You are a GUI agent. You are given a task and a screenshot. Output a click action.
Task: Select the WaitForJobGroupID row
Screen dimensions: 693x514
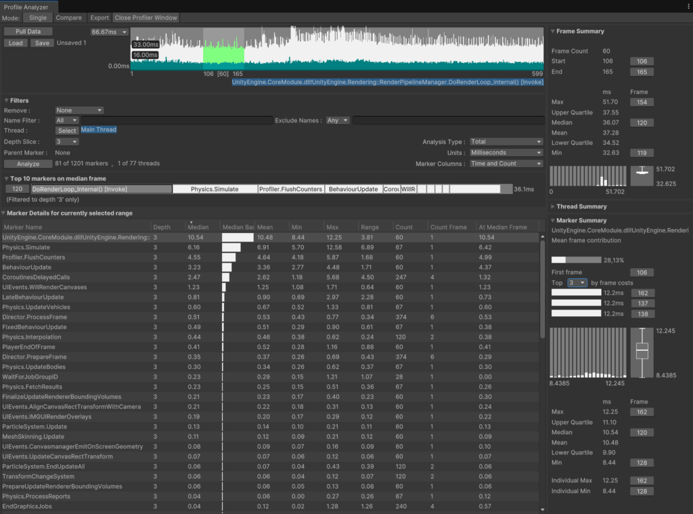click(x=270, y=377)
